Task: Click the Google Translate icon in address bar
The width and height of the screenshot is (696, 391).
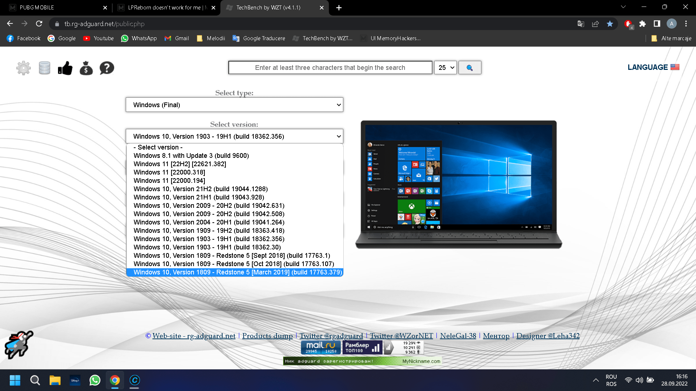Action: [581, 24]
